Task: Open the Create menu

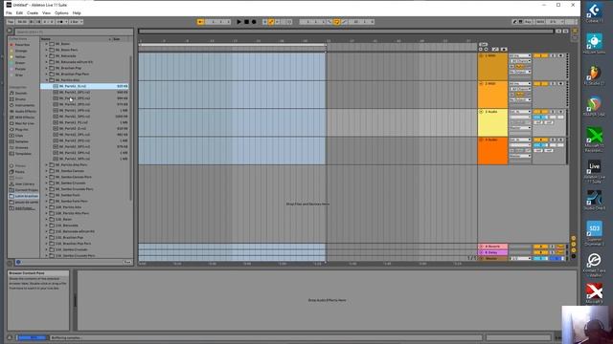Action: (x=33, y=12)
